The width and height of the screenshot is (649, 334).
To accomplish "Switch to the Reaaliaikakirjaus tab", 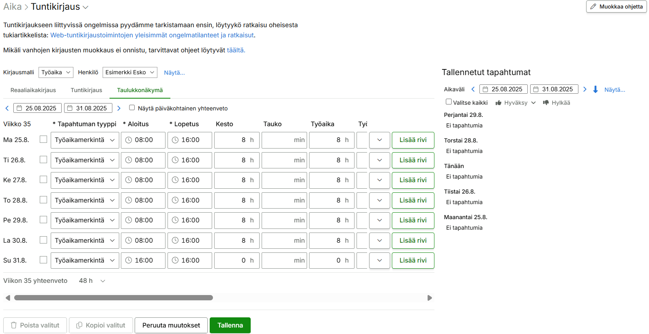I will [x=33, y=90].
